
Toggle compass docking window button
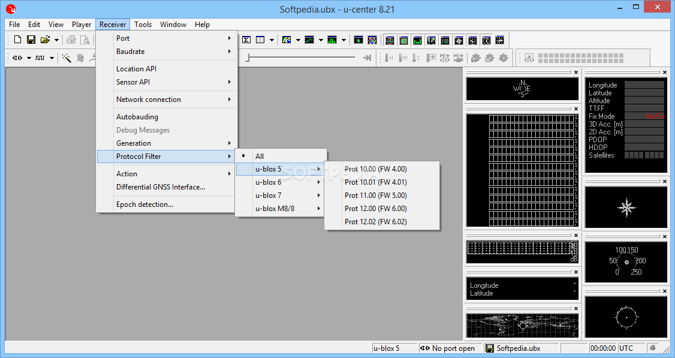pos(459,40)
